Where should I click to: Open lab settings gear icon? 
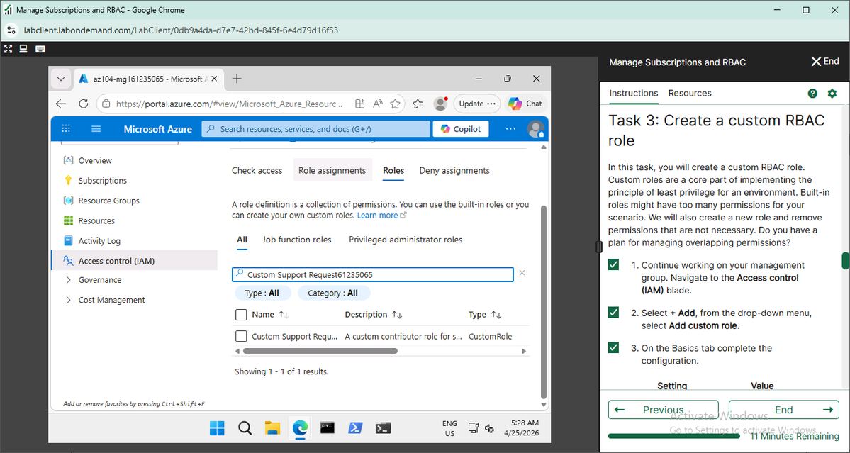coord(832,93)
